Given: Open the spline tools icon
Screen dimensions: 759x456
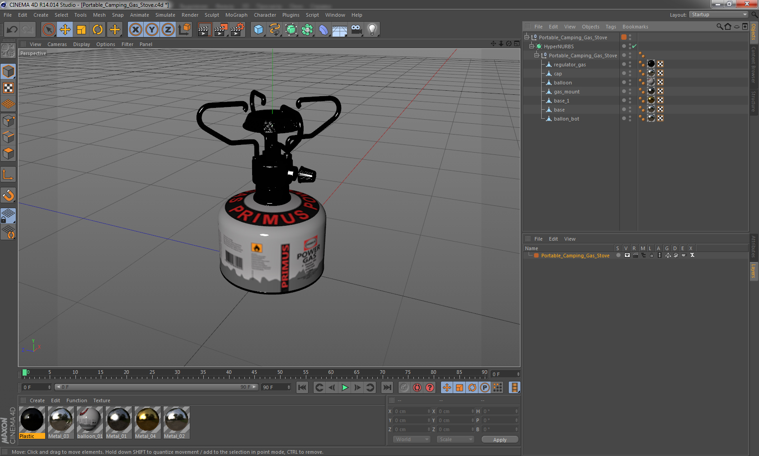Looking at the screenshot, I should [x=275, y=30].
